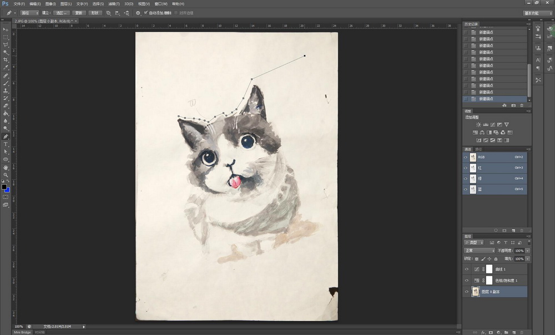This screenshot has width=555, height=335.
Task: Open the 图层(L) menu
Action: click(x=66, y=4)
